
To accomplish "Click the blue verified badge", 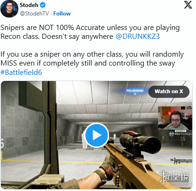I will [43, 5].
